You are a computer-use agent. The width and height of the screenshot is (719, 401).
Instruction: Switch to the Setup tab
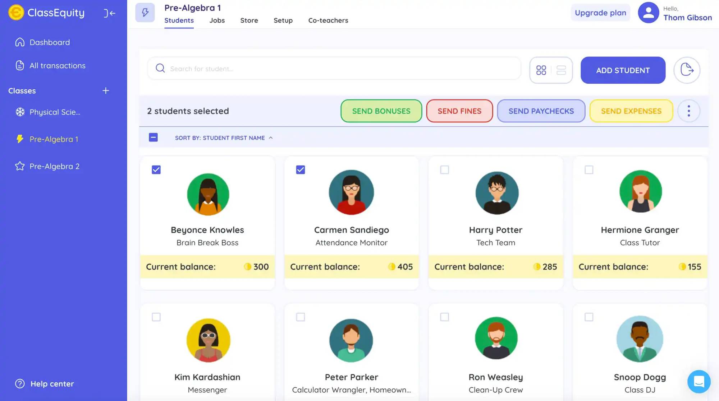tap(283, 20)
